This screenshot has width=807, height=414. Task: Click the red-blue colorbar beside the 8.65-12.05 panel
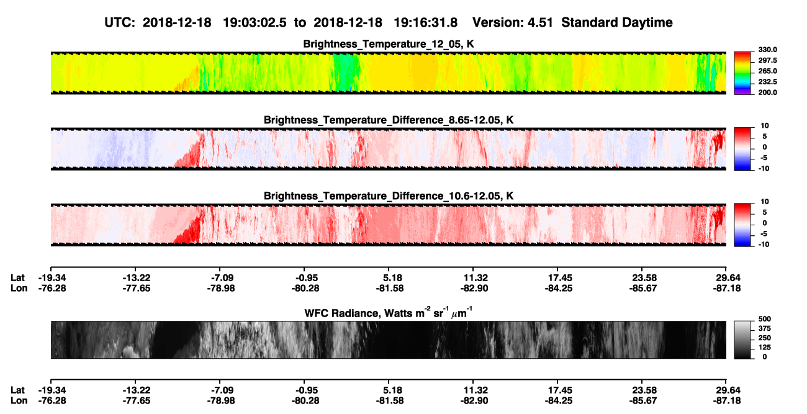click(742, 149)
